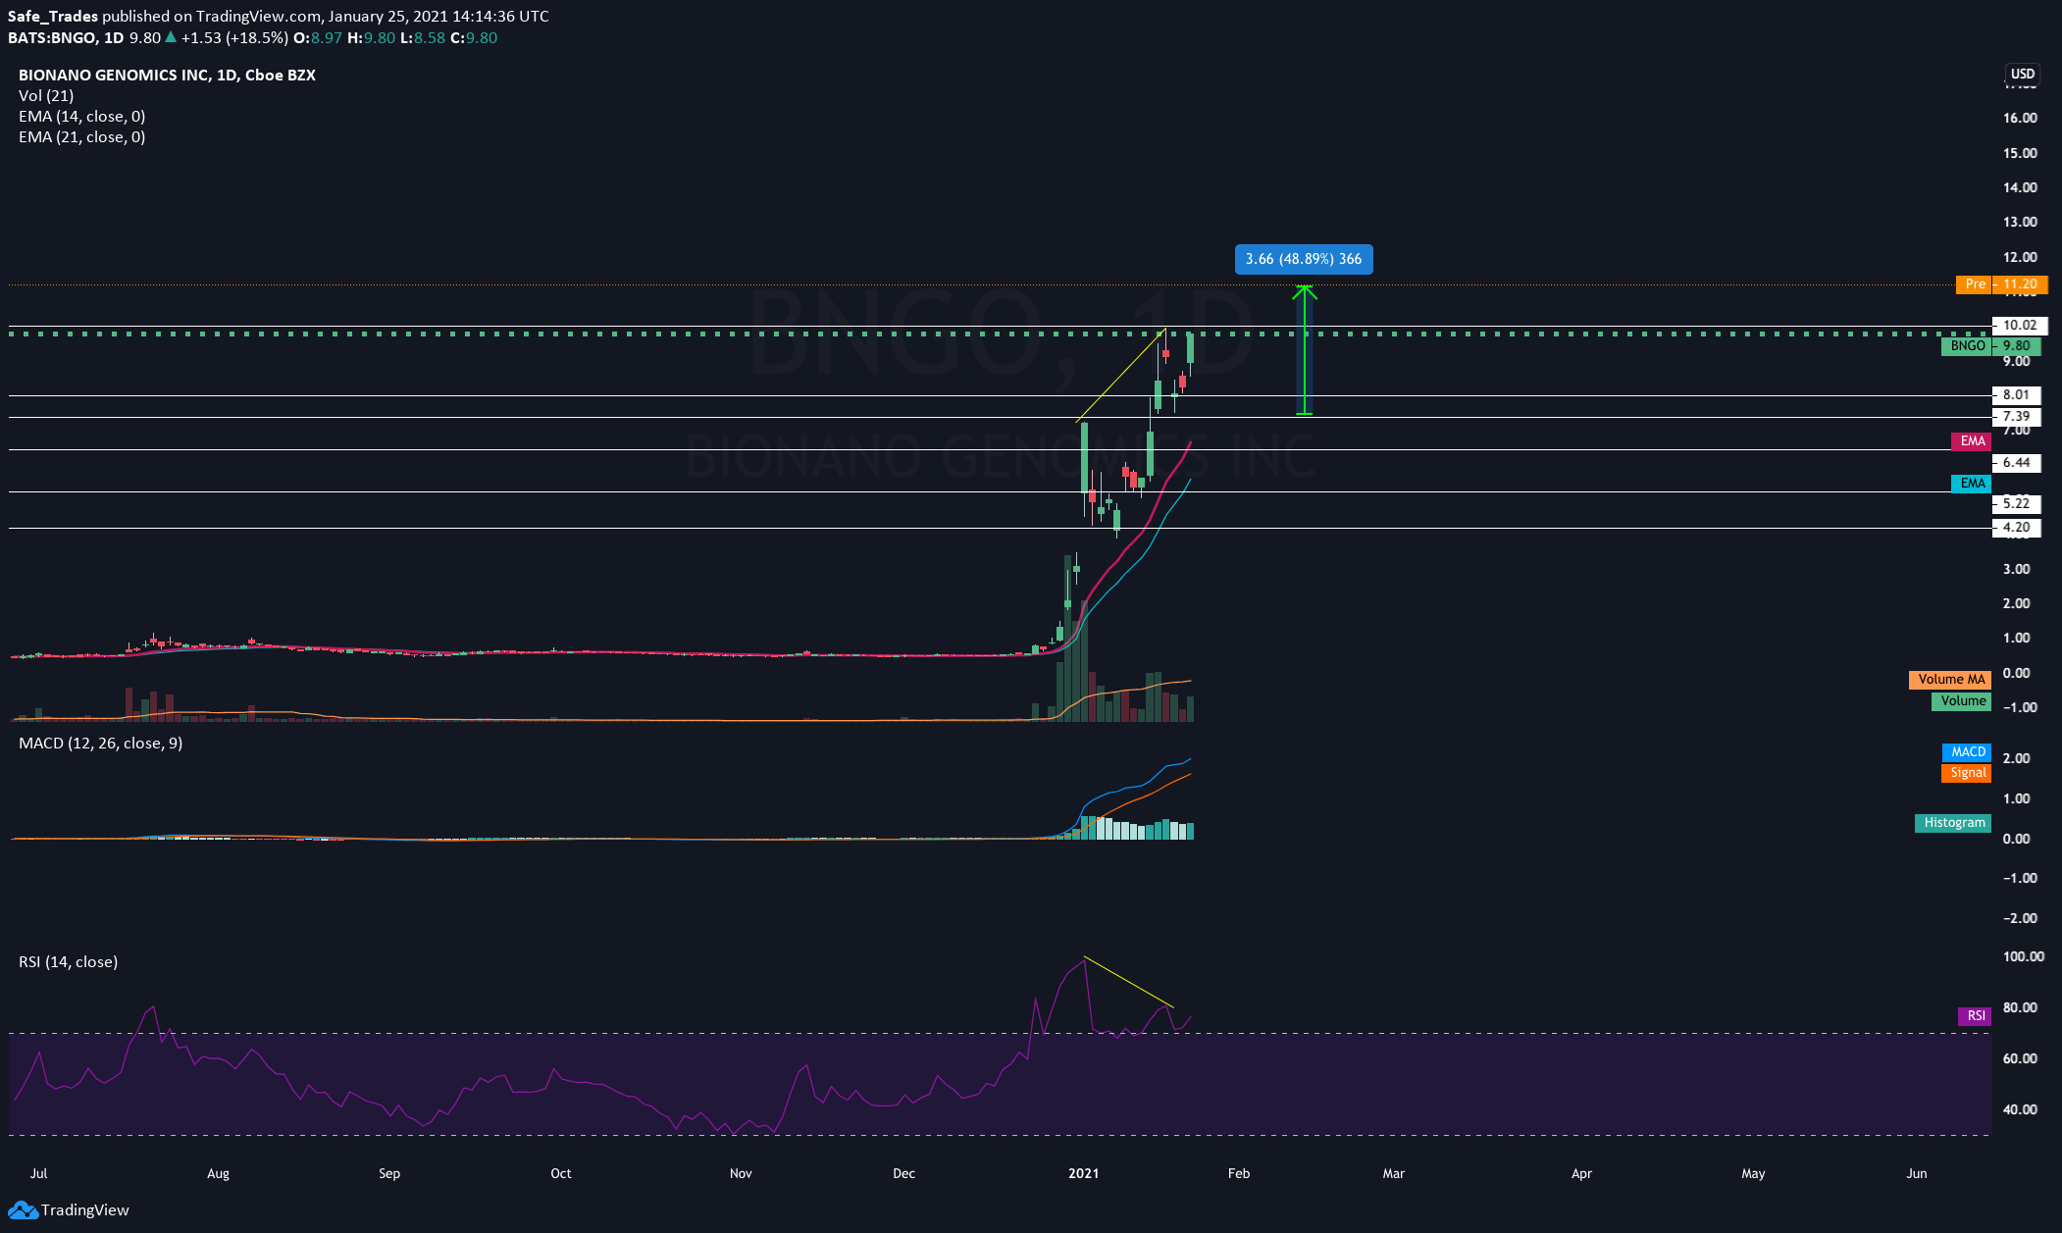2062x1233 pixels.
Task: Select the EMA (14, close, 0) legend
Action: coord(81,117)
